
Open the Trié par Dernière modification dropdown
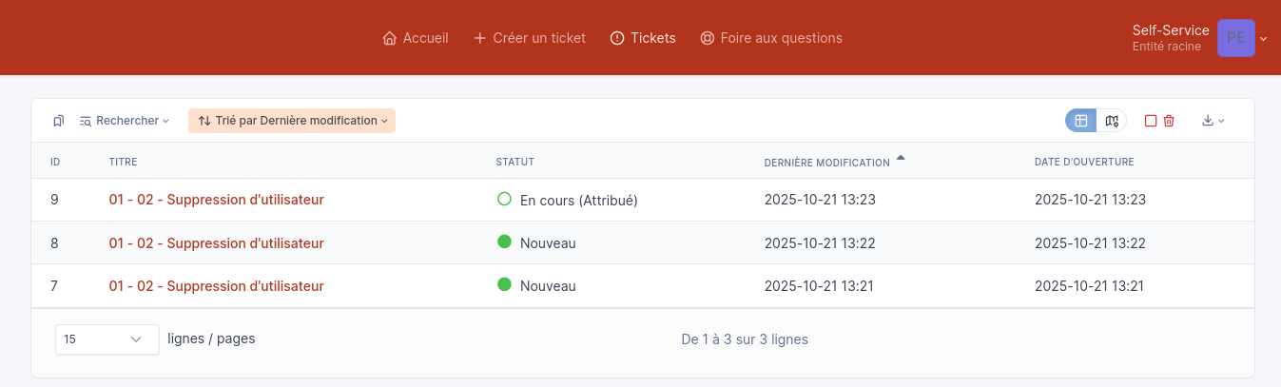point(292,121)
